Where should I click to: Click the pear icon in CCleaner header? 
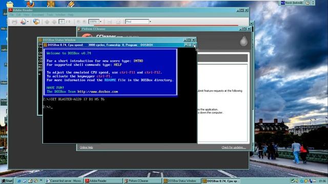pos(244,41)
